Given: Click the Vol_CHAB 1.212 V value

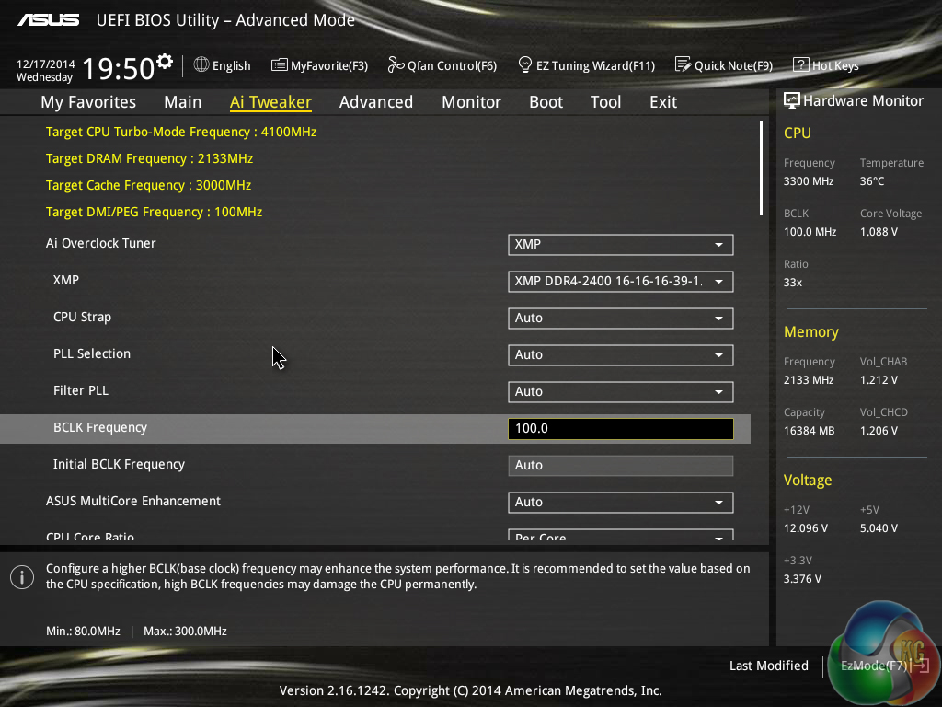Looking at the screenshot, I should click(x=879, y=380).
